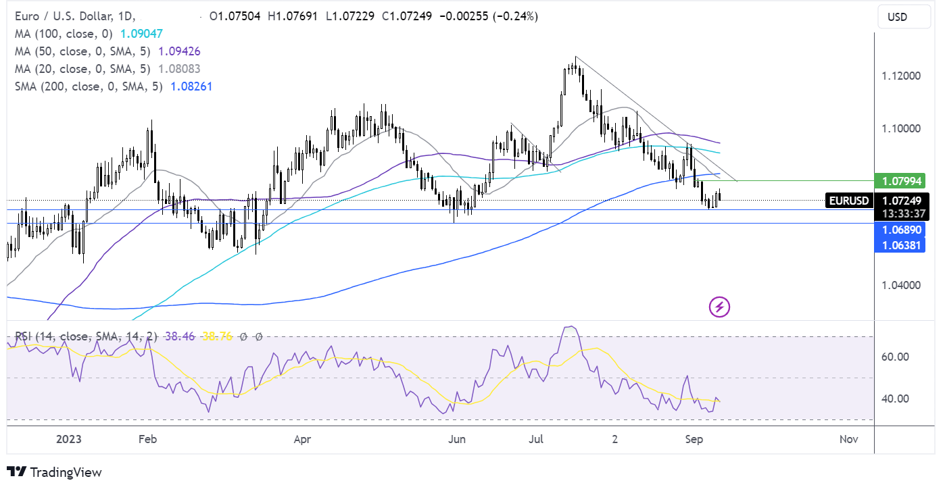The image size is (945, 487).
Task: Click the countdown timer 13:33:37
Action: pos(904,213)
